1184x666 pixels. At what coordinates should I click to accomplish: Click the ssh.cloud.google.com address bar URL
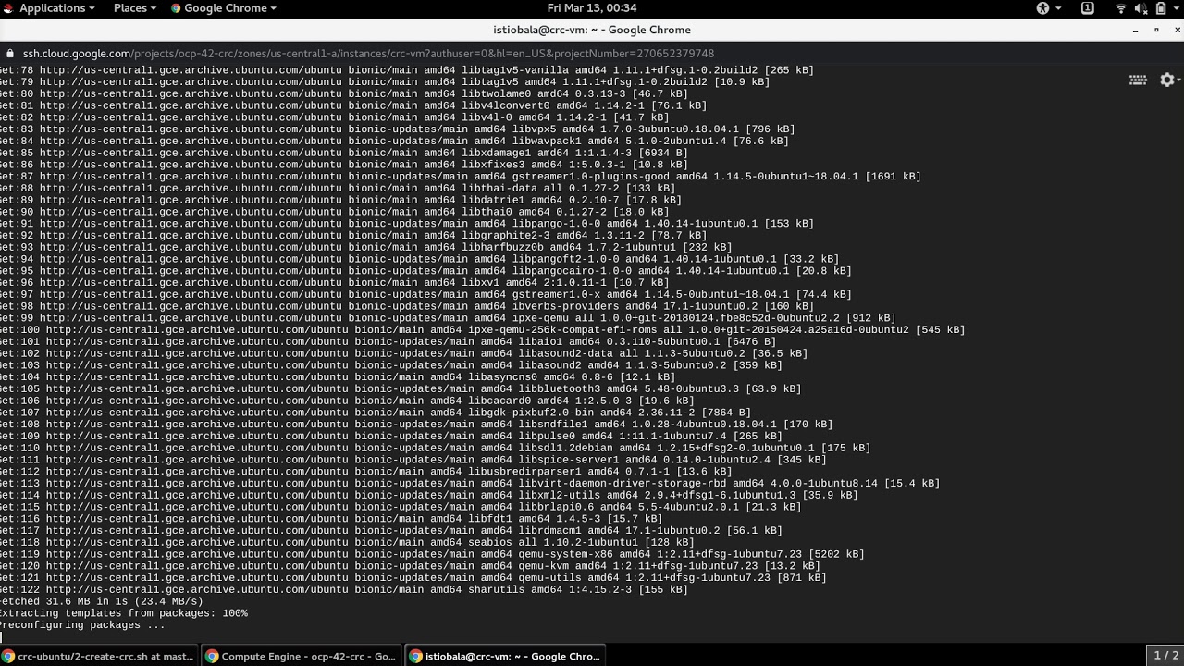[x=368, y=54]
